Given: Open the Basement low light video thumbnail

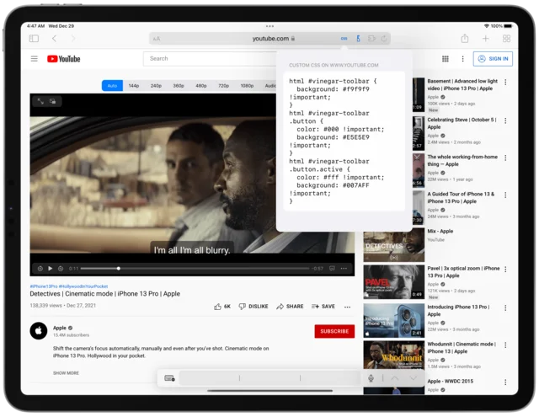Looking at the screenshot, I should tap(419, 95).
